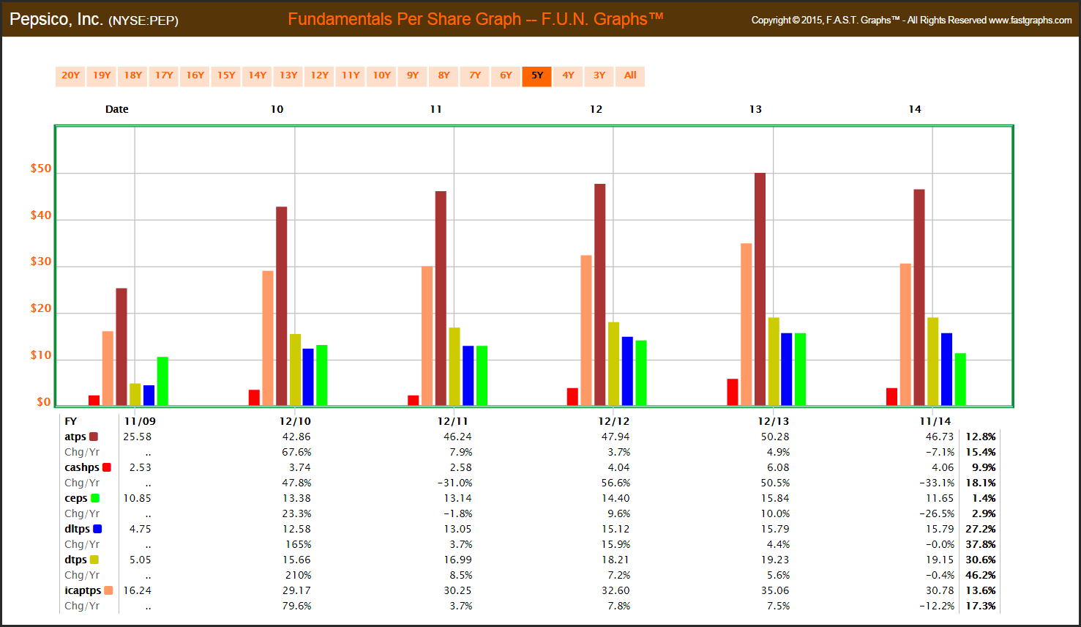
Task: Click the green ceps bar for 11/09
Action: tap(162, 381)
